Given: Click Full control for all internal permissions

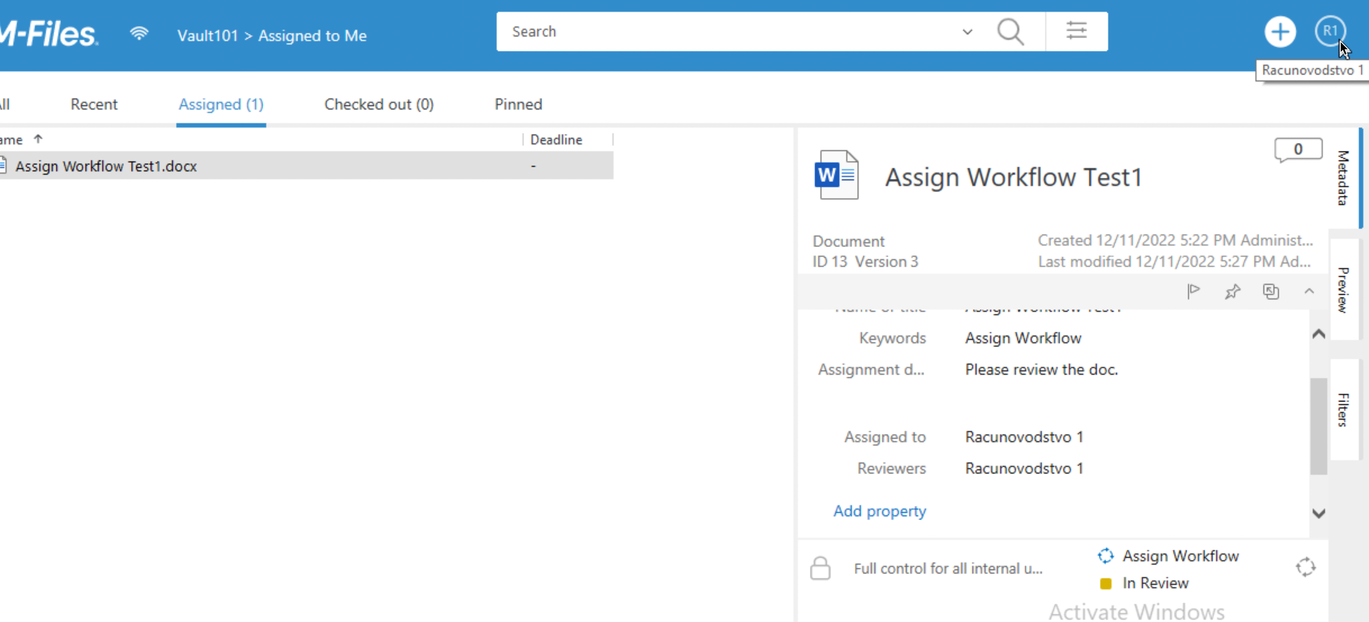Looking at the screenshot, I should 948,568.
